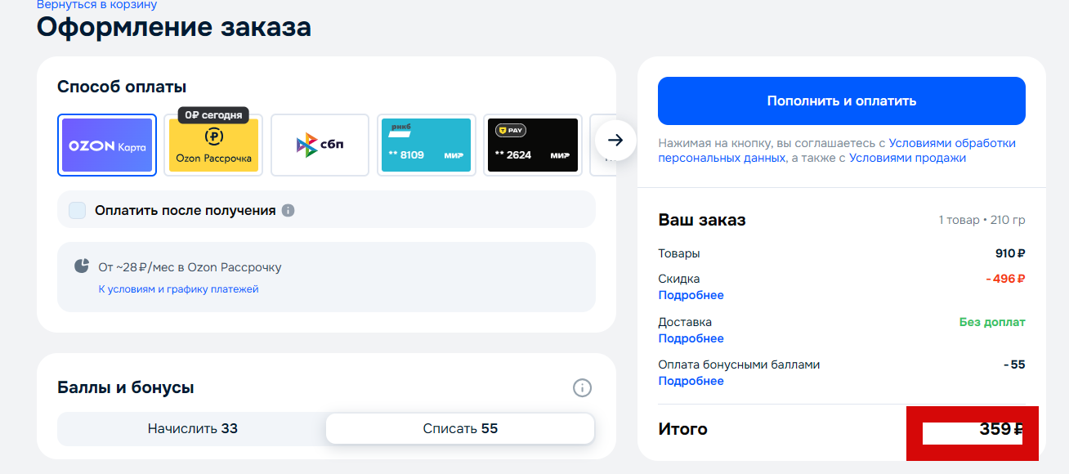Open Условиями продажи link
Screen dimensions: 1069x474
coord(907,158)
